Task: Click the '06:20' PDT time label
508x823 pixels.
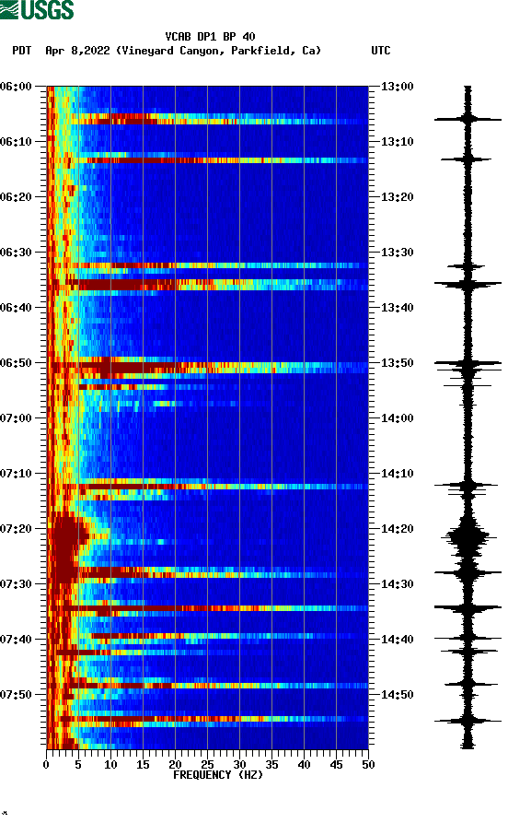Action: coord(16,197)
